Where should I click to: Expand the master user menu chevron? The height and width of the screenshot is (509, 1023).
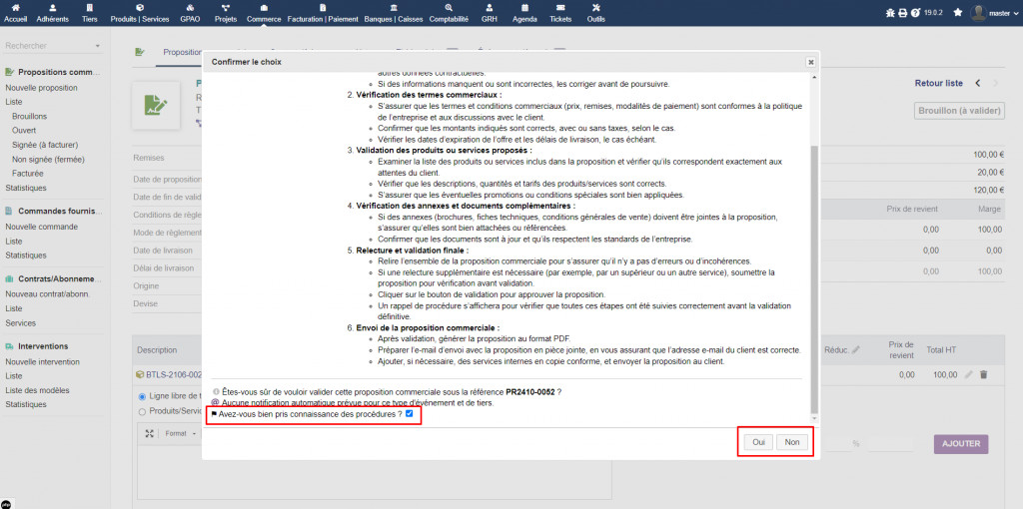coord(1016,13)
